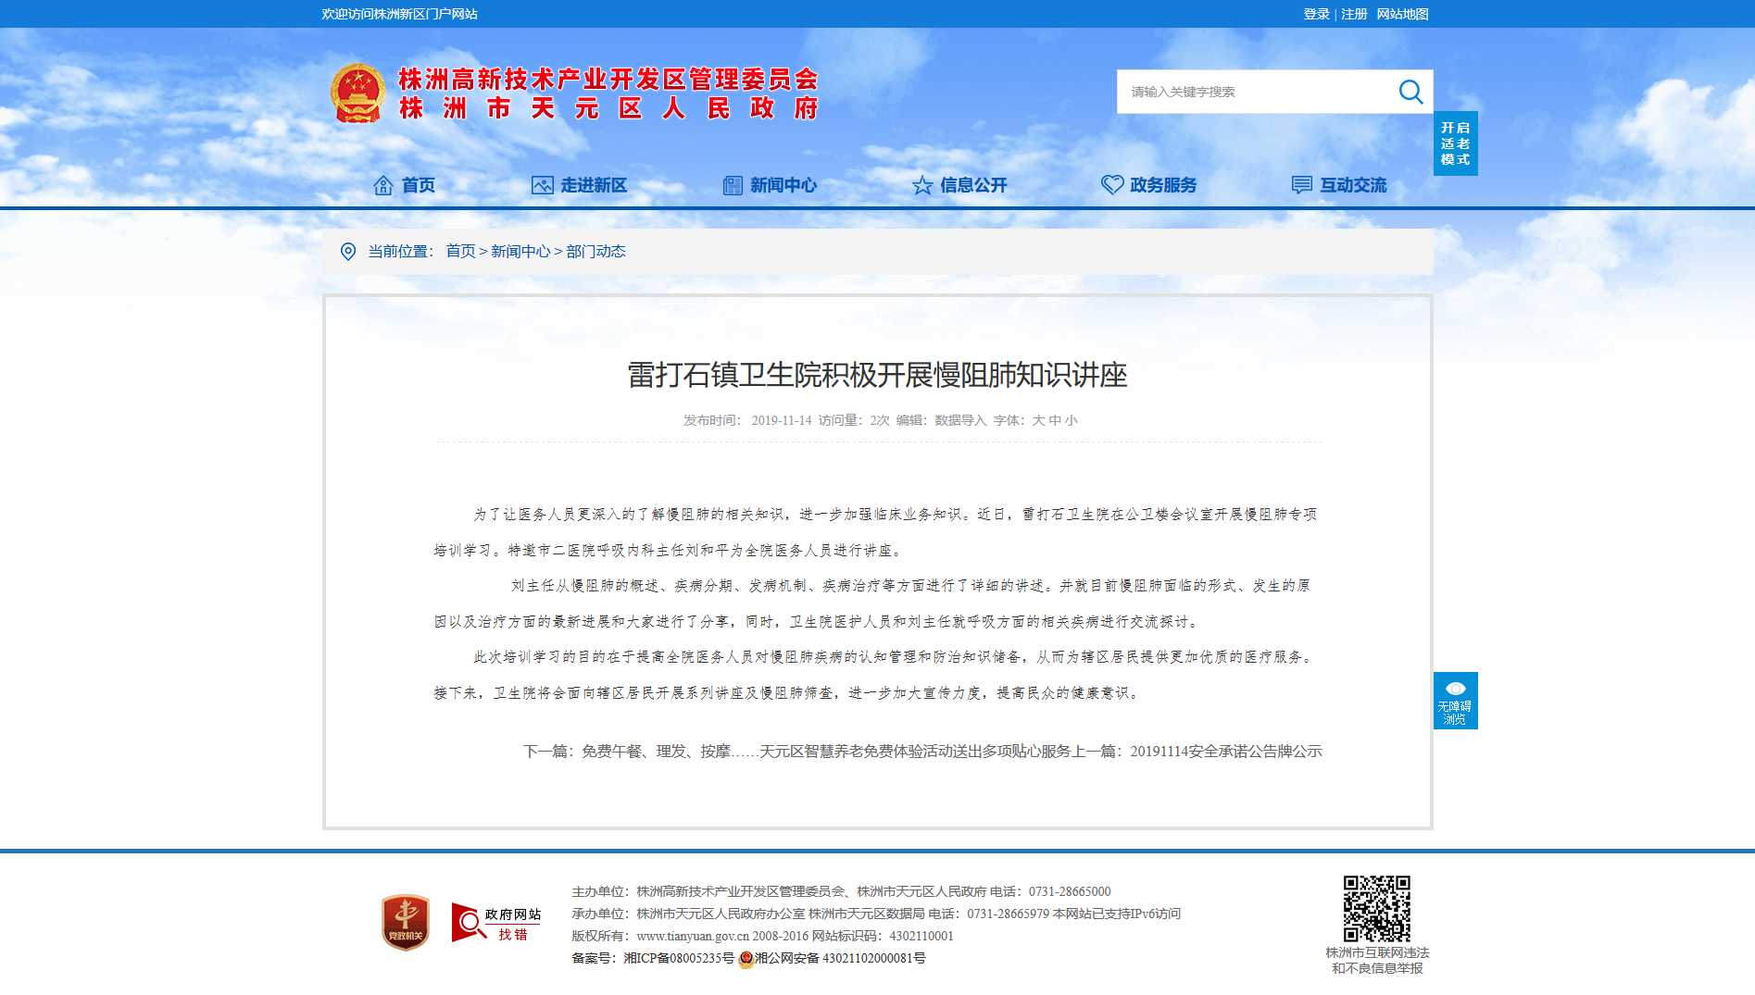
Task: Select small font size 小
Action: [1071, 420]
